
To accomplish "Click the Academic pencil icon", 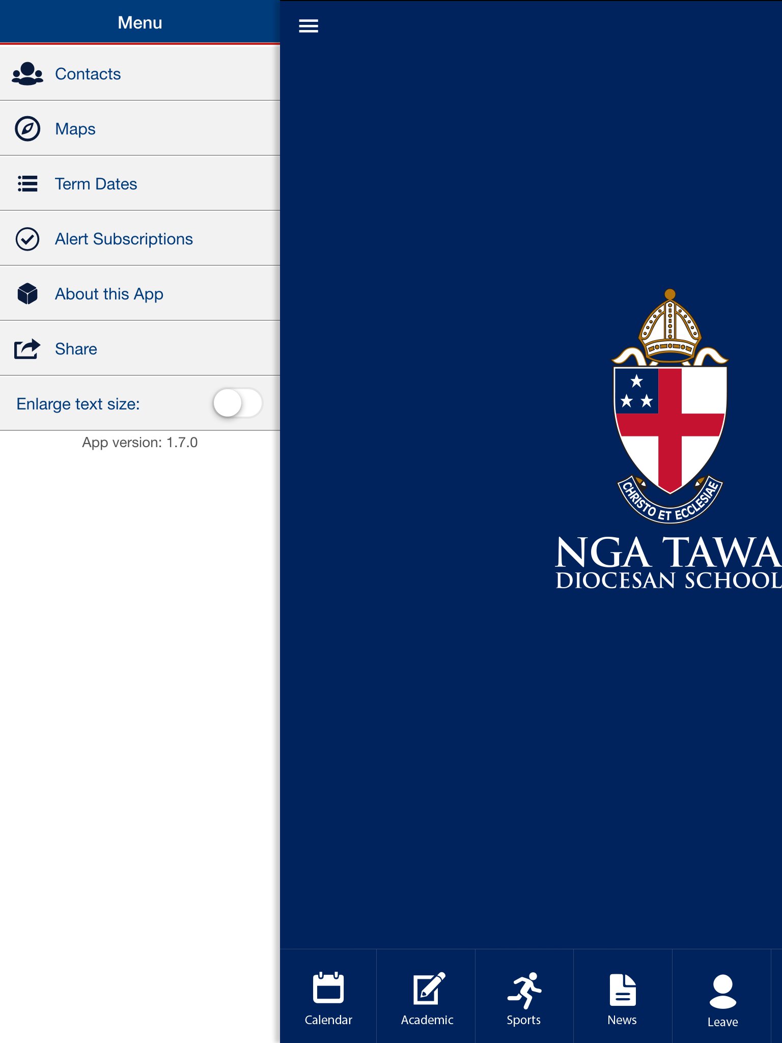I will pos(429,988).
